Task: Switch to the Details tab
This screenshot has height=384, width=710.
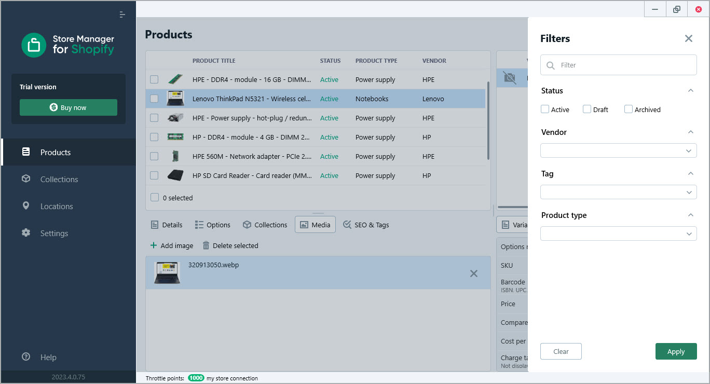Action: [167, 225]
